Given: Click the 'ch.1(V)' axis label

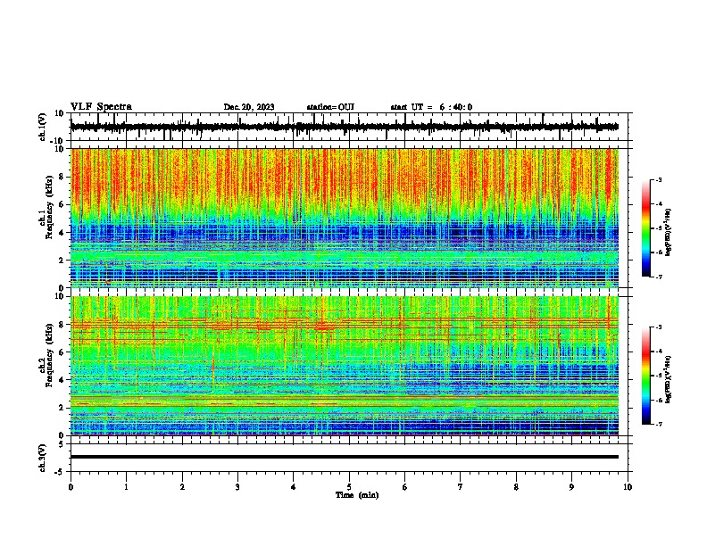Looking at the screenshot, I should 43,127.
